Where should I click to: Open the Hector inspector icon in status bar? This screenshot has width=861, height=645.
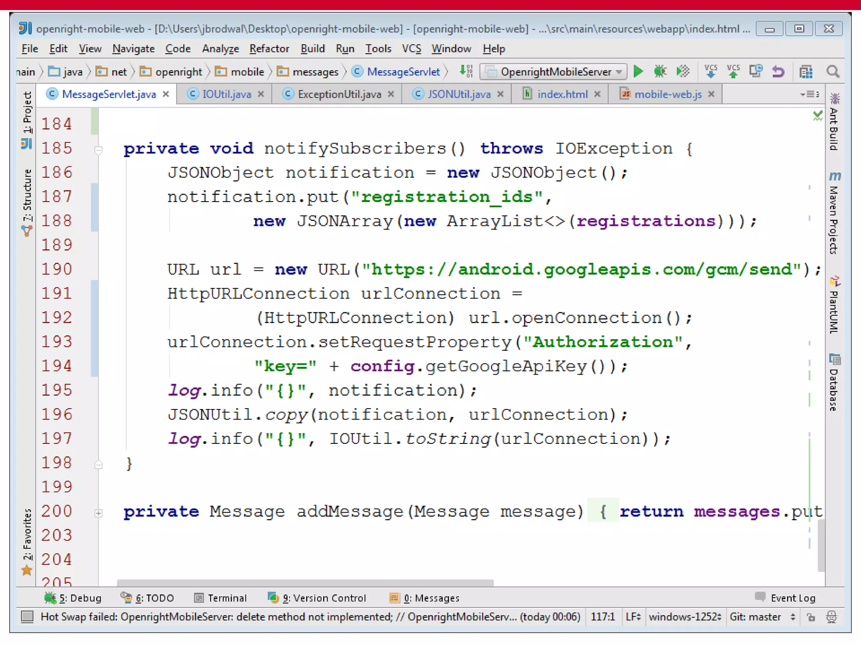[x=831, y=617]
